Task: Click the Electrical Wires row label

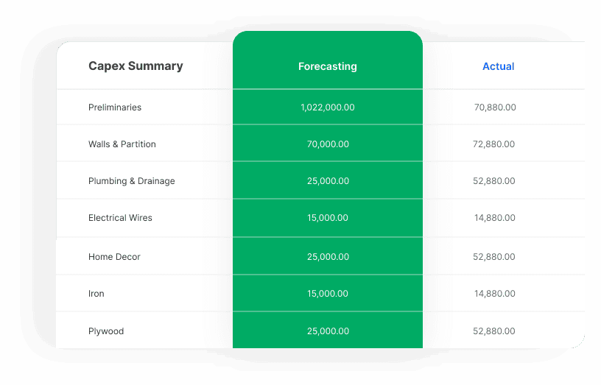Action: click(x=120, y=218)
